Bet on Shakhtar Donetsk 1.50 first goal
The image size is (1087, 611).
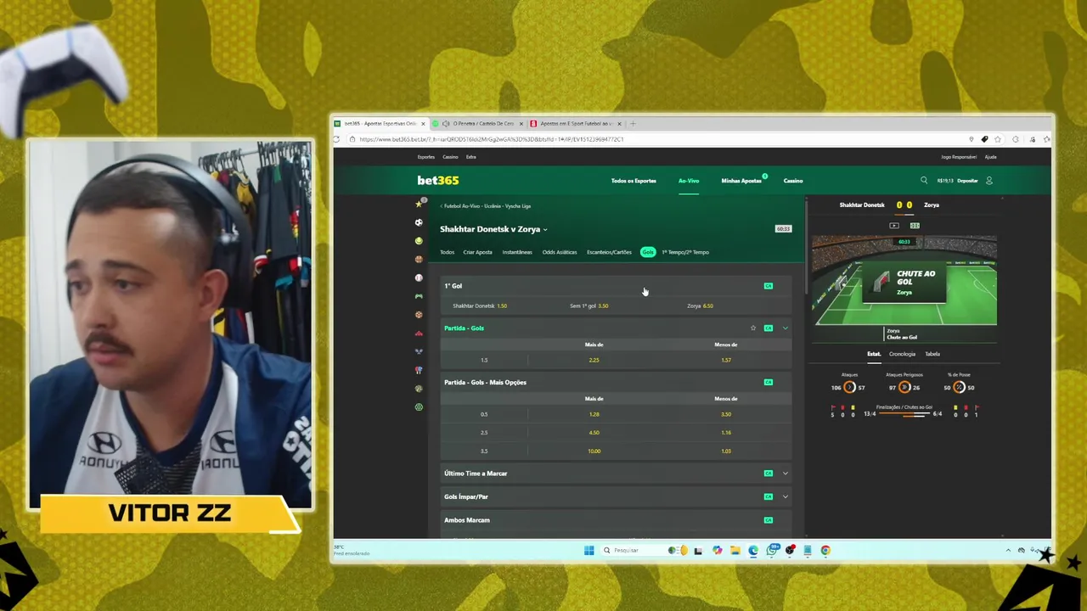click(x=480, y=305)
